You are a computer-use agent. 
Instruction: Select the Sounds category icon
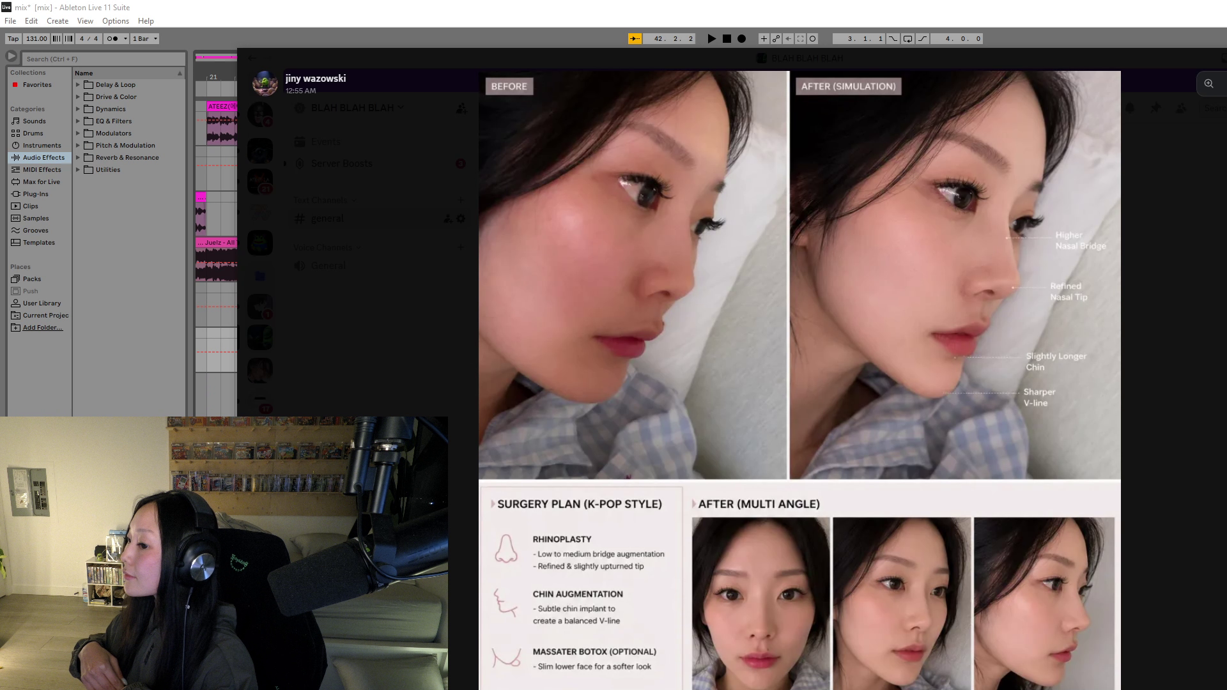click(x=16, y=121)
